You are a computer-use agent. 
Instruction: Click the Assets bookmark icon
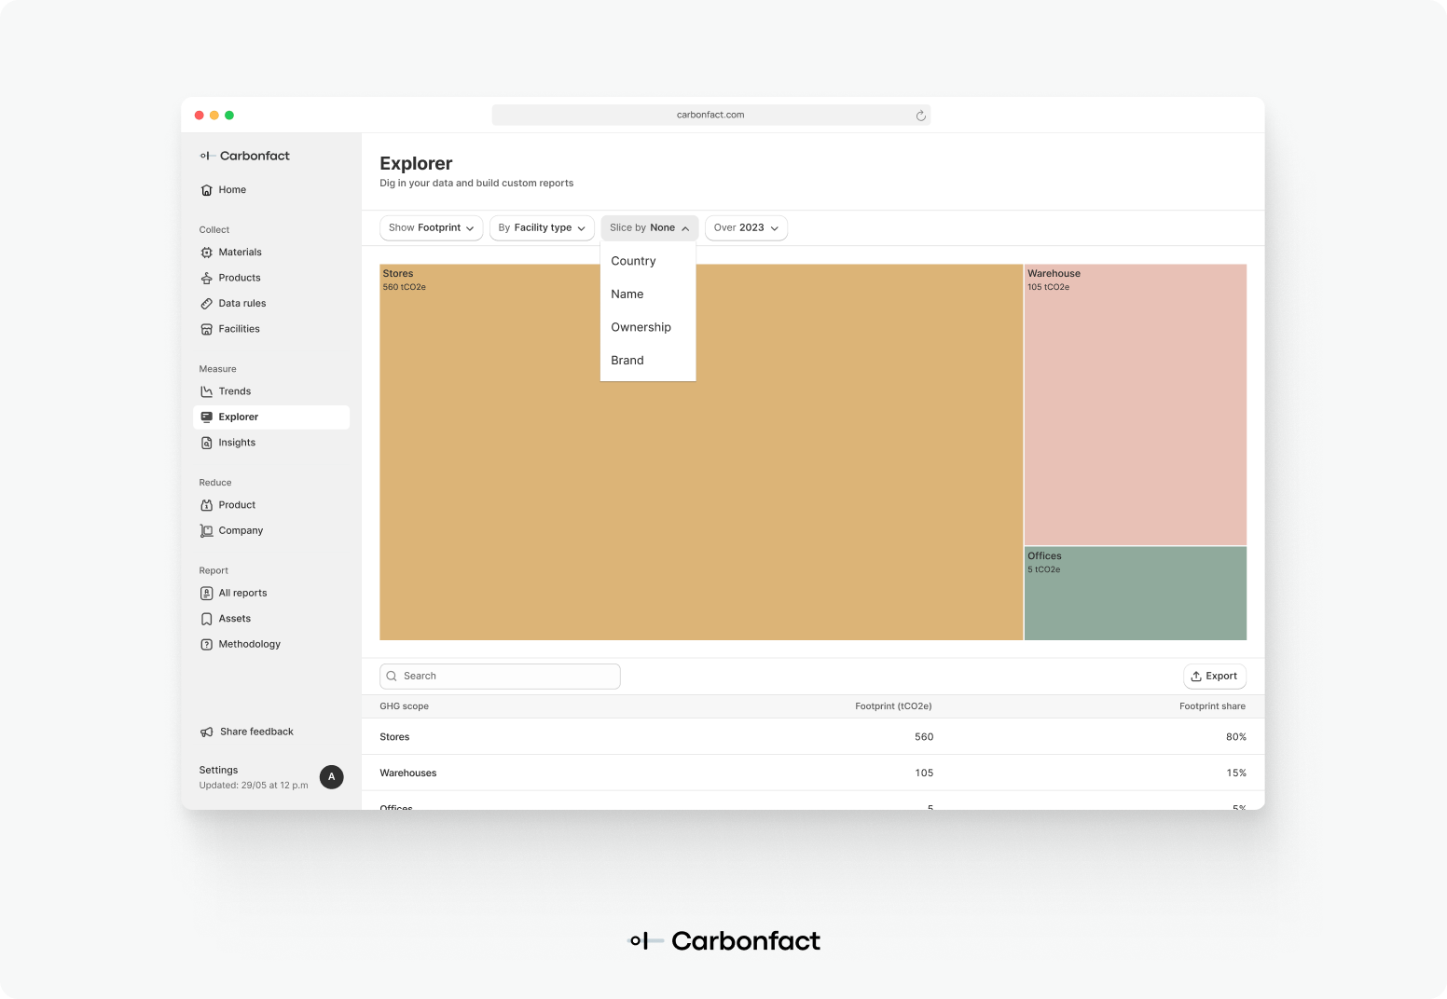207,619
